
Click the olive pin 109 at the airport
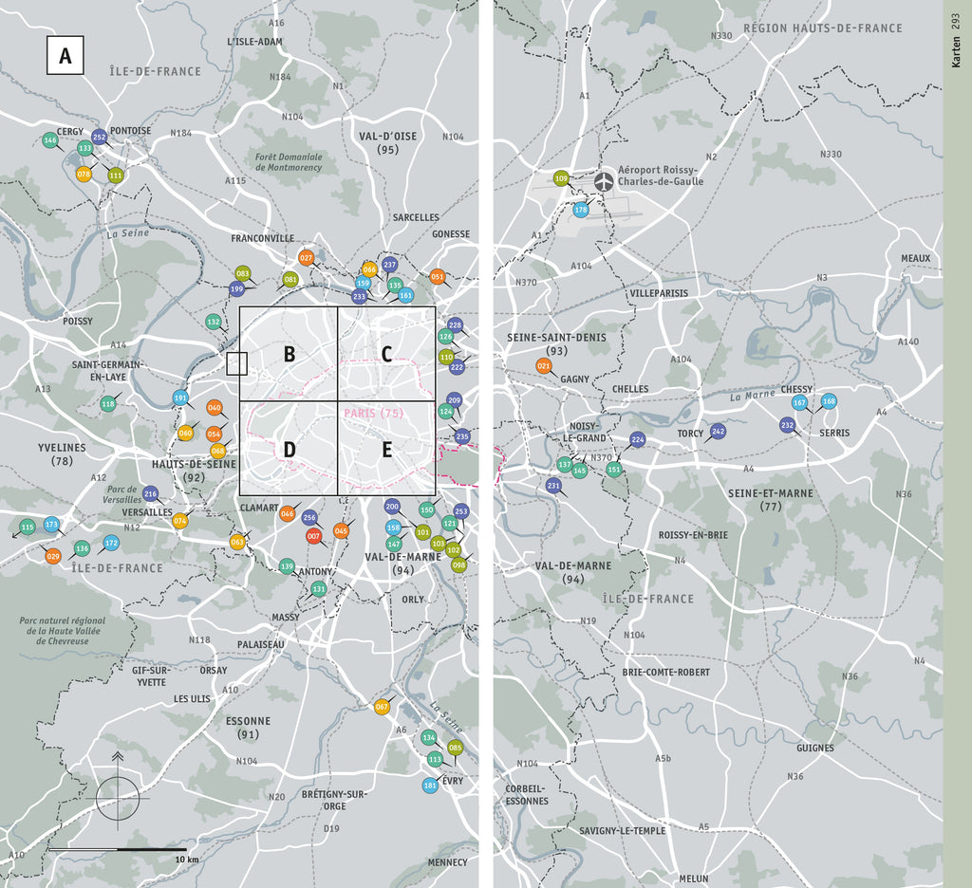coord(561,178)
